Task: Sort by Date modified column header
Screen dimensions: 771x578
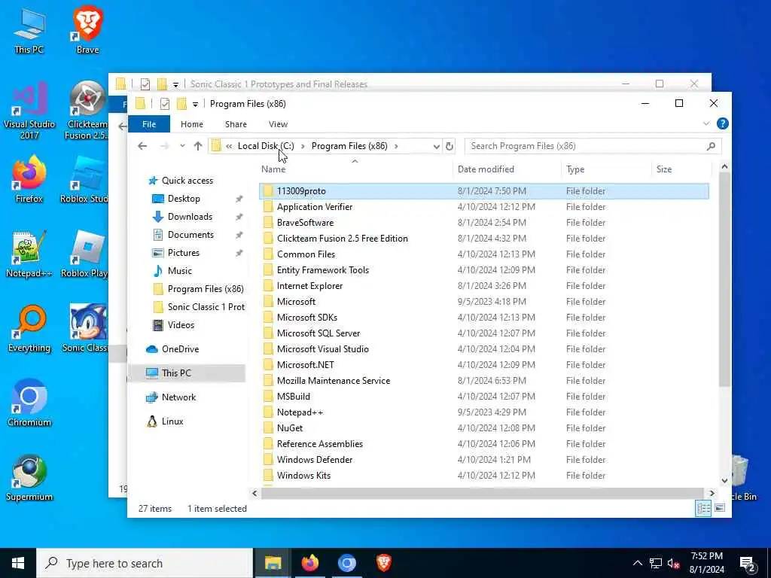Action: coord(507,169)
